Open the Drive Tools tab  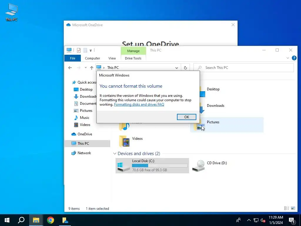click(133, 58)
